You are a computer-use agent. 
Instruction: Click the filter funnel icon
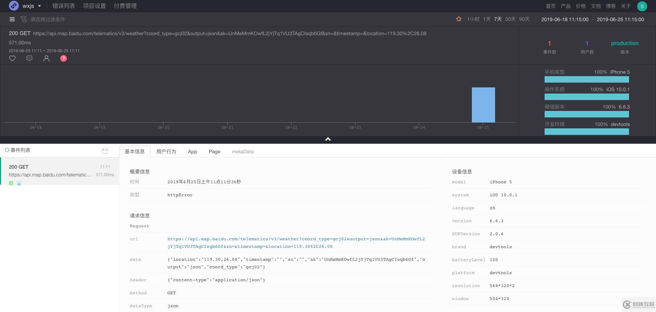(x=24, y=19)
